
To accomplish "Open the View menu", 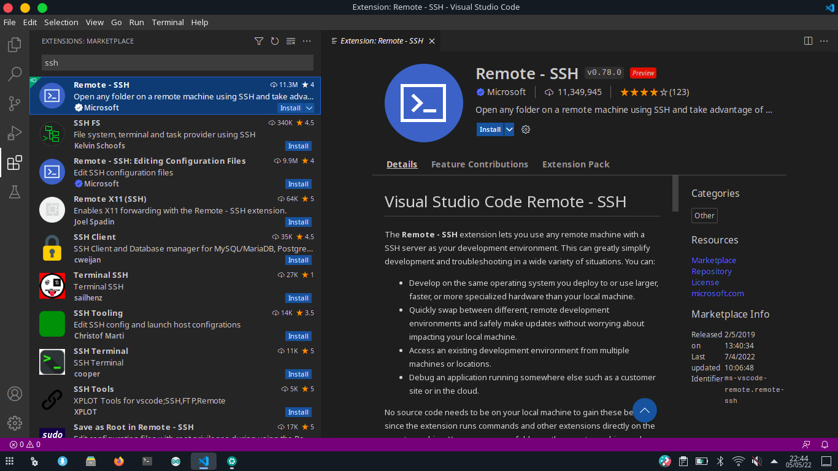I will [x=94, y=22].
